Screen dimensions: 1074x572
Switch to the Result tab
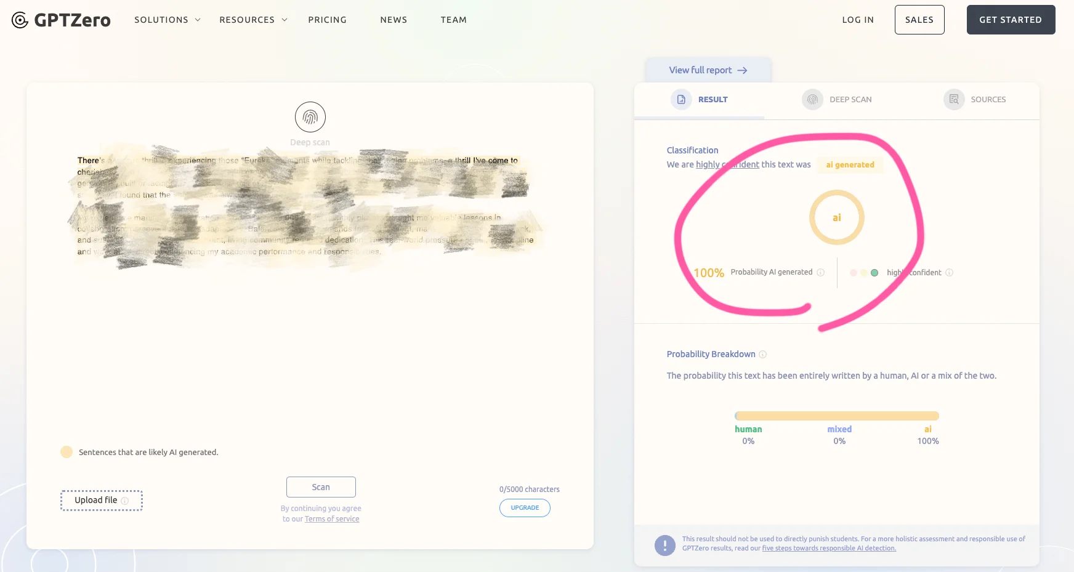coord(700,100)
